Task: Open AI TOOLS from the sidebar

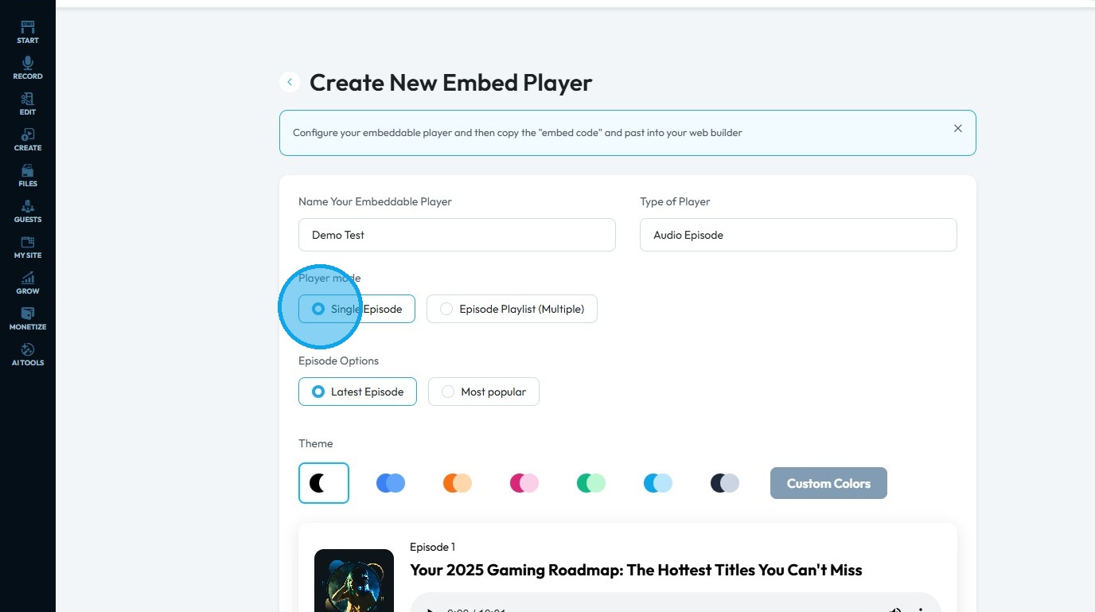Action: click(x=27, y=354)
